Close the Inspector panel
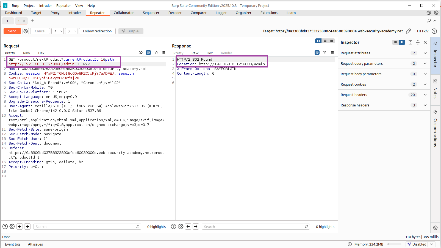Image resolution: width=441 pixels, height=248 pixels. (x=425, y=42)
